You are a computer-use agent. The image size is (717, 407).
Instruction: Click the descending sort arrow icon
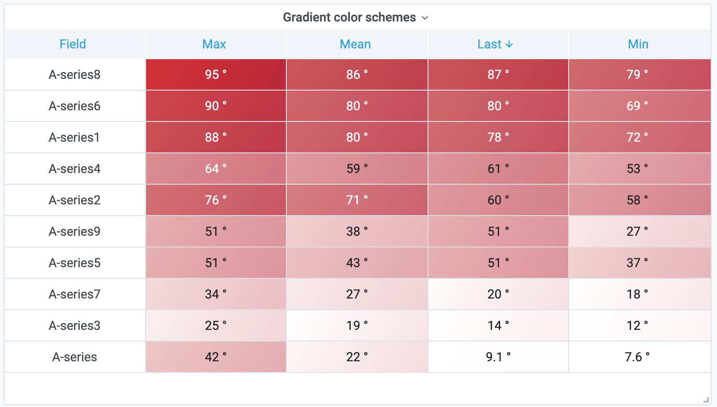pyautogui.click(x=509, y=44)
